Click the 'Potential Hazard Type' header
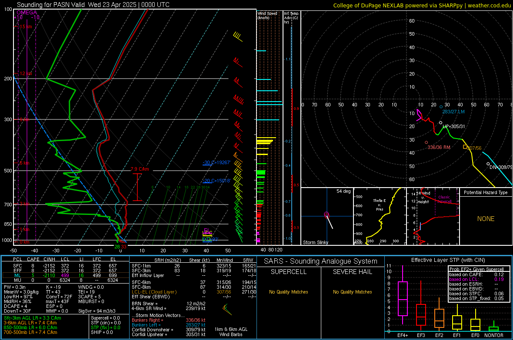 point(486,192)
